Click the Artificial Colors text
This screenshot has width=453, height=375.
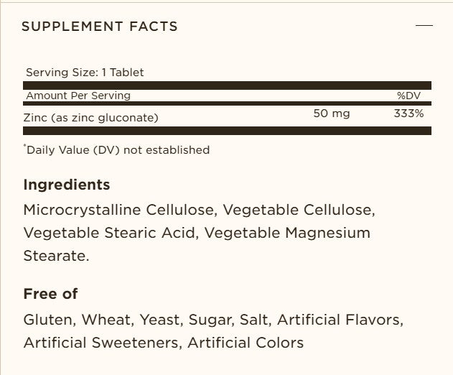[x=246, y=342]
